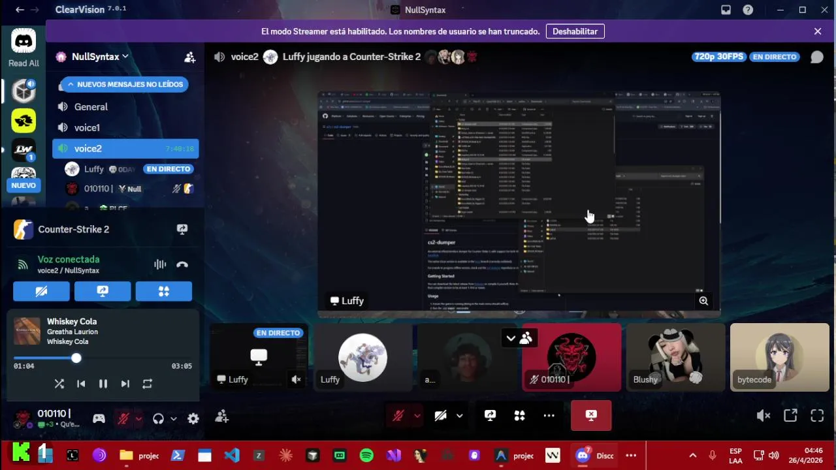Pop out the call into a window
The height and width of the screenshot is (470, 836).
tap(790, 415)
